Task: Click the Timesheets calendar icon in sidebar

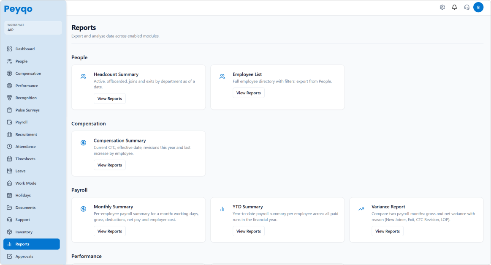Action: click(9, 158)
